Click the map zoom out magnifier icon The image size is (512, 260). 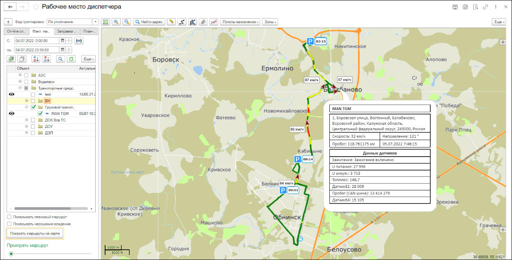pos(127,22)
